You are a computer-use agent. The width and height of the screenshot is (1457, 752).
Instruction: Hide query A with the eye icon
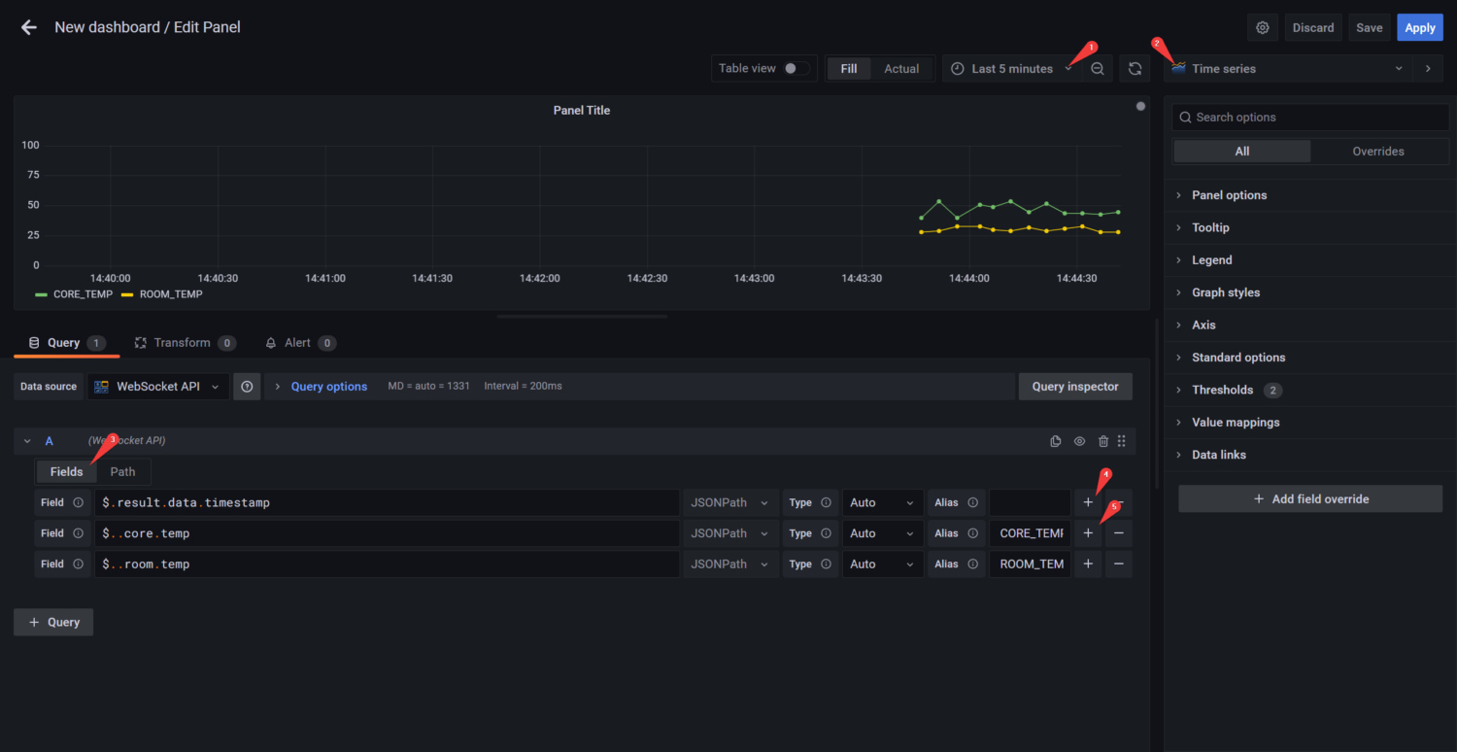click(1079, 440)
